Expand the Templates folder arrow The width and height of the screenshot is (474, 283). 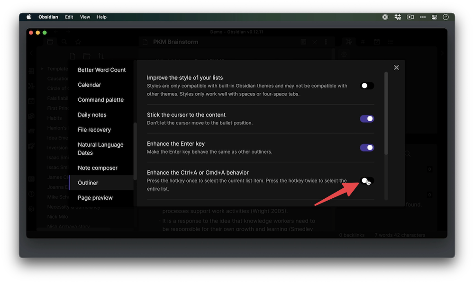tap(42, 69)
